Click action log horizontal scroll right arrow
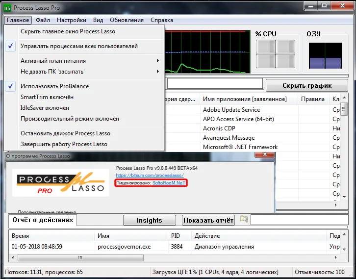The width and height of the screenshot is (356, 279). 336,257
